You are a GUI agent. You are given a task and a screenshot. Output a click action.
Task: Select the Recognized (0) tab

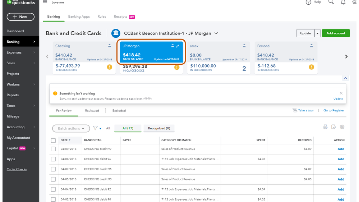(159, 128)
